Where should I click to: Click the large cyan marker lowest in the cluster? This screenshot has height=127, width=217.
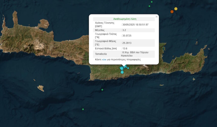click(x=122, y=72)
